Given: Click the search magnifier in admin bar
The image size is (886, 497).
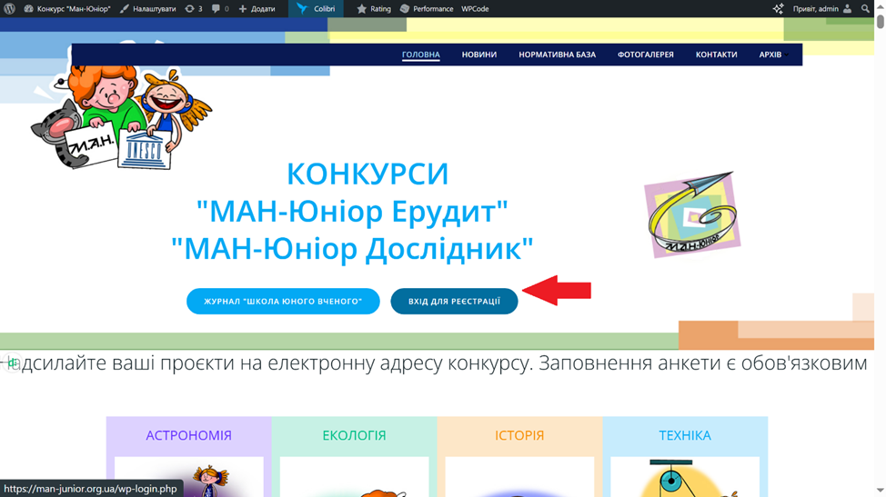Looking at the screenshot, I should [x=866, y=9].
